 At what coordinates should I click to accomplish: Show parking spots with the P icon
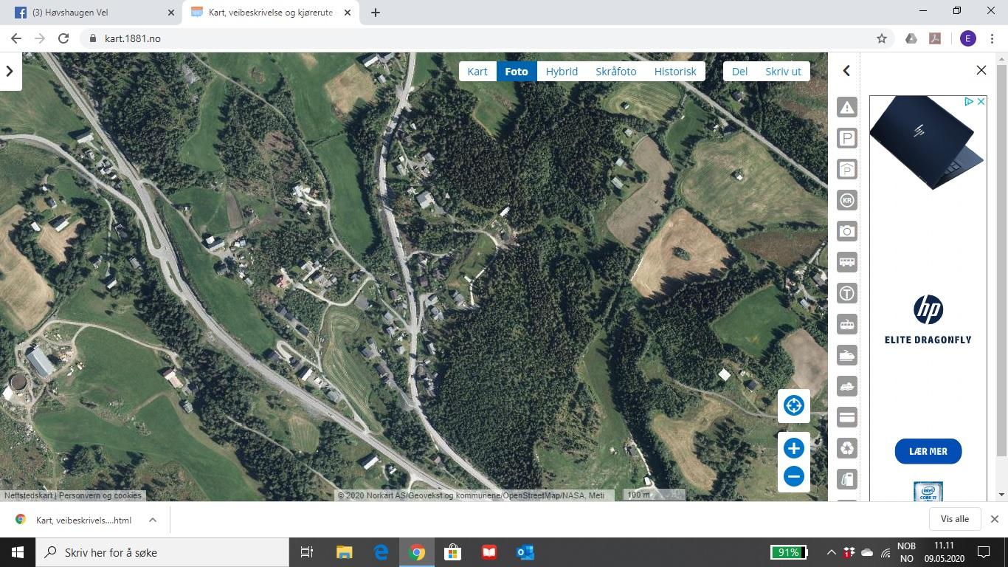click(x=846, y=139)
